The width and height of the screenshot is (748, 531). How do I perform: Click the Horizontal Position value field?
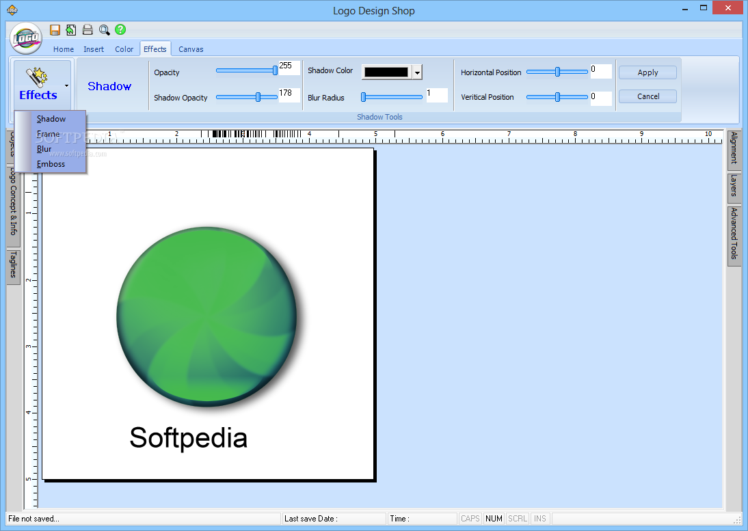pyautogui.click(x=600, y=72)
